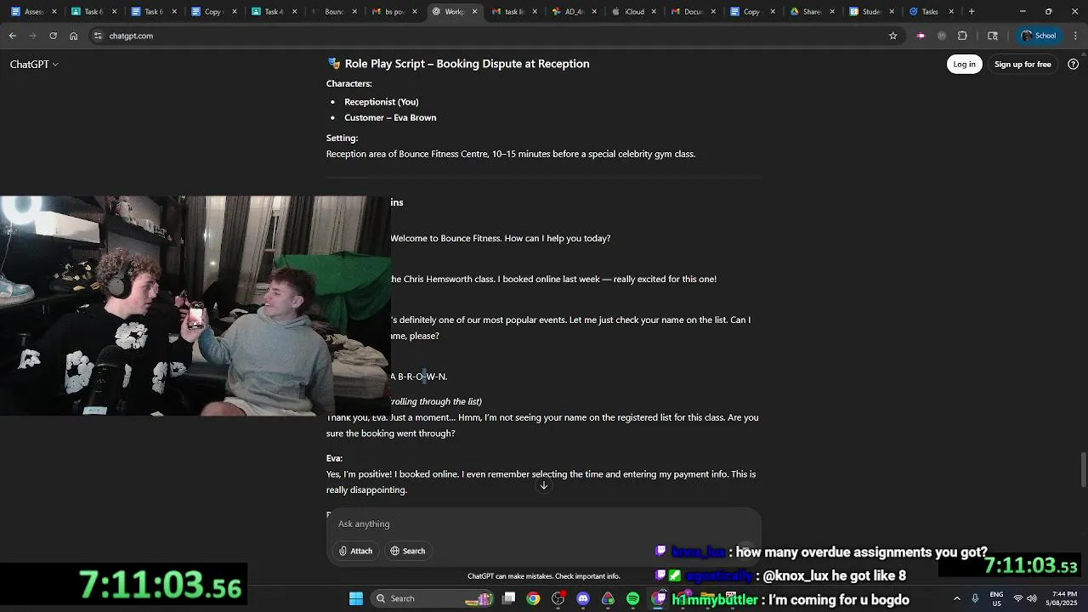Click the 'Receptionist (You)' bullet text

381,102
